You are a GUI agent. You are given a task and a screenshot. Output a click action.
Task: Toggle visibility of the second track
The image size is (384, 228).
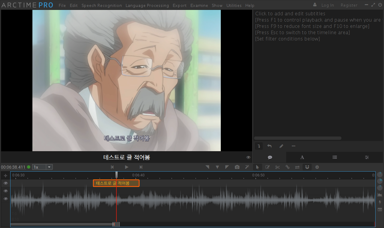pos(5,191)
